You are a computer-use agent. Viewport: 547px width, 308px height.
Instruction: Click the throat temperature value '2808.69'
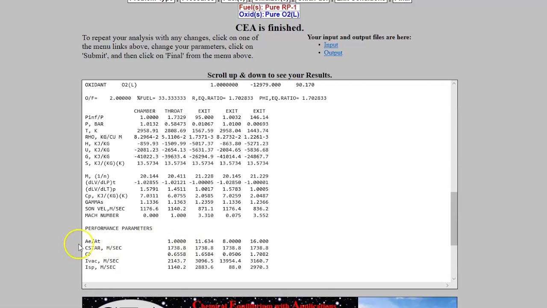pyautogui.click(x=175, y=130)
